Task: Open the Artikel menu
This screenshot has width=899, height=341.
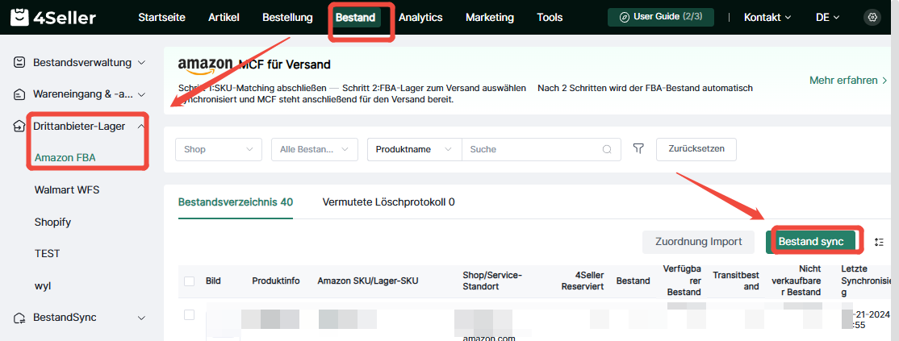Action: (x=224, y=17)
